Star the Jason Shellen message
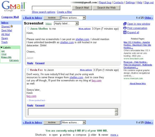 [x=28, y=29]
